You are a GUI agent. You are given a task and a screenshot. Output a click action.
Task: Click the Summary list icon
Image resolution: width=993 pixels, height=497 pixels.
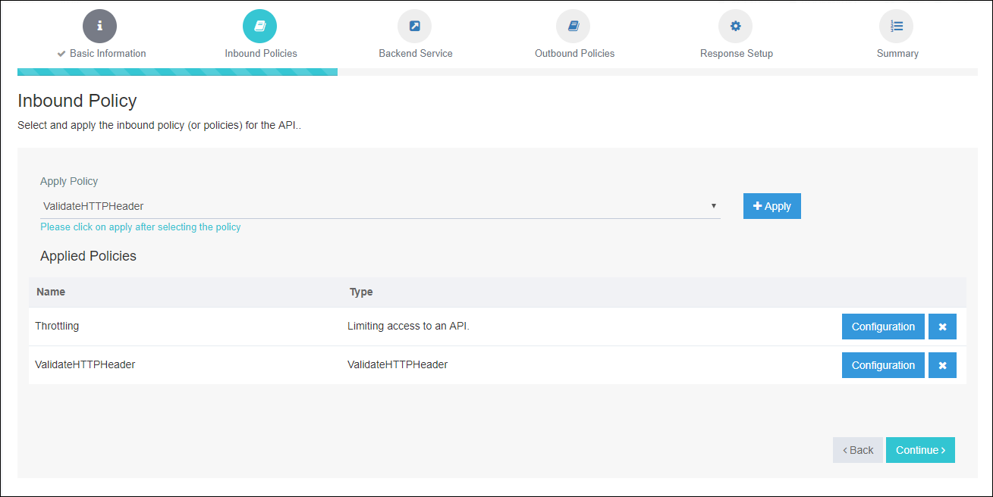(x=897, y=25)
